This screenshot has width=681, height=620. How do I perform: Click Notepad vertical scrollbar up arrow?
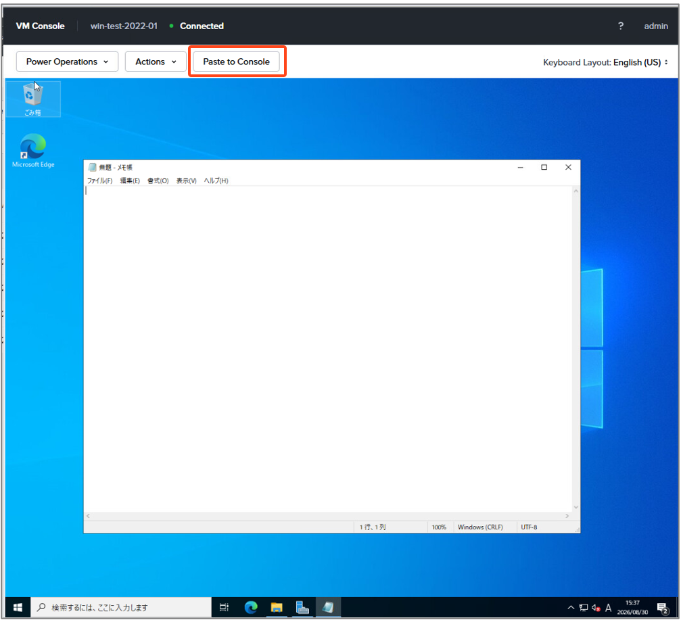[x=576, y=191]
